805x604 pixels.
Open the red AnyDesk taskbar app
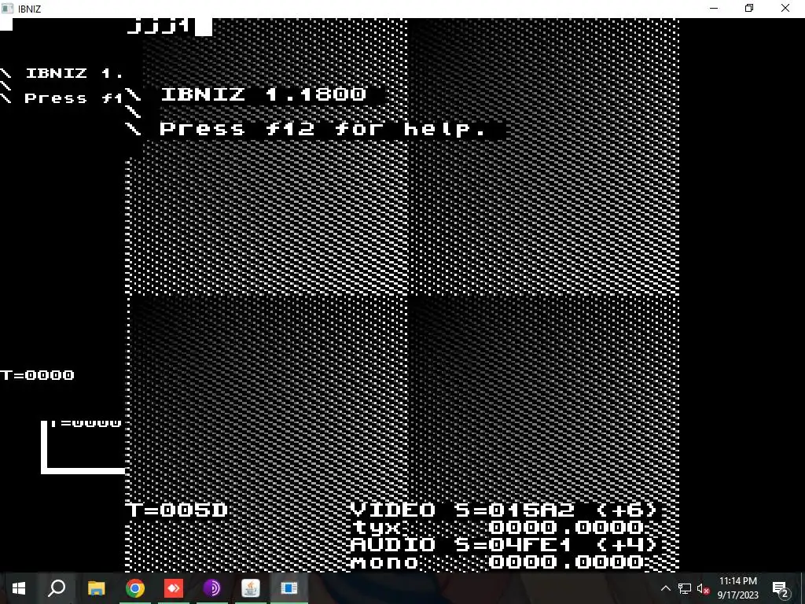174,588
